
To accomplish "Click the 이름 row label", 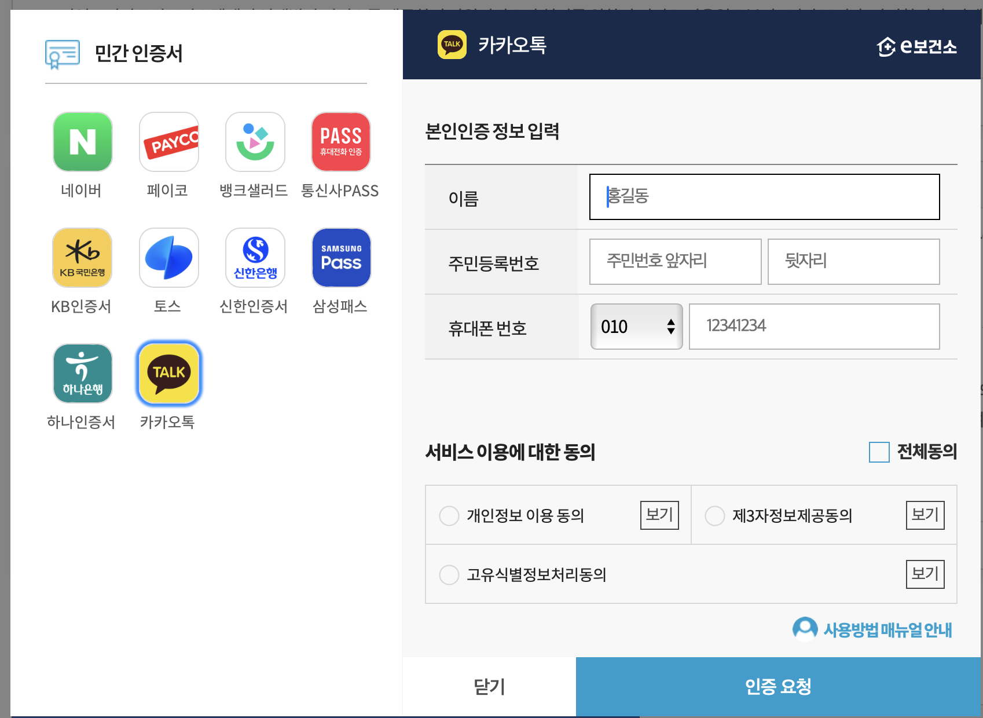I will [x=464, y=199].
